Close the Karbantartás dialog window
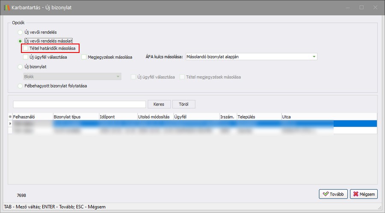 375,7
